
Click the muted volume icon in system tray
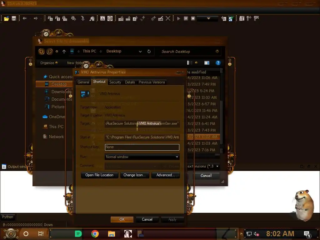click(256, 234)
